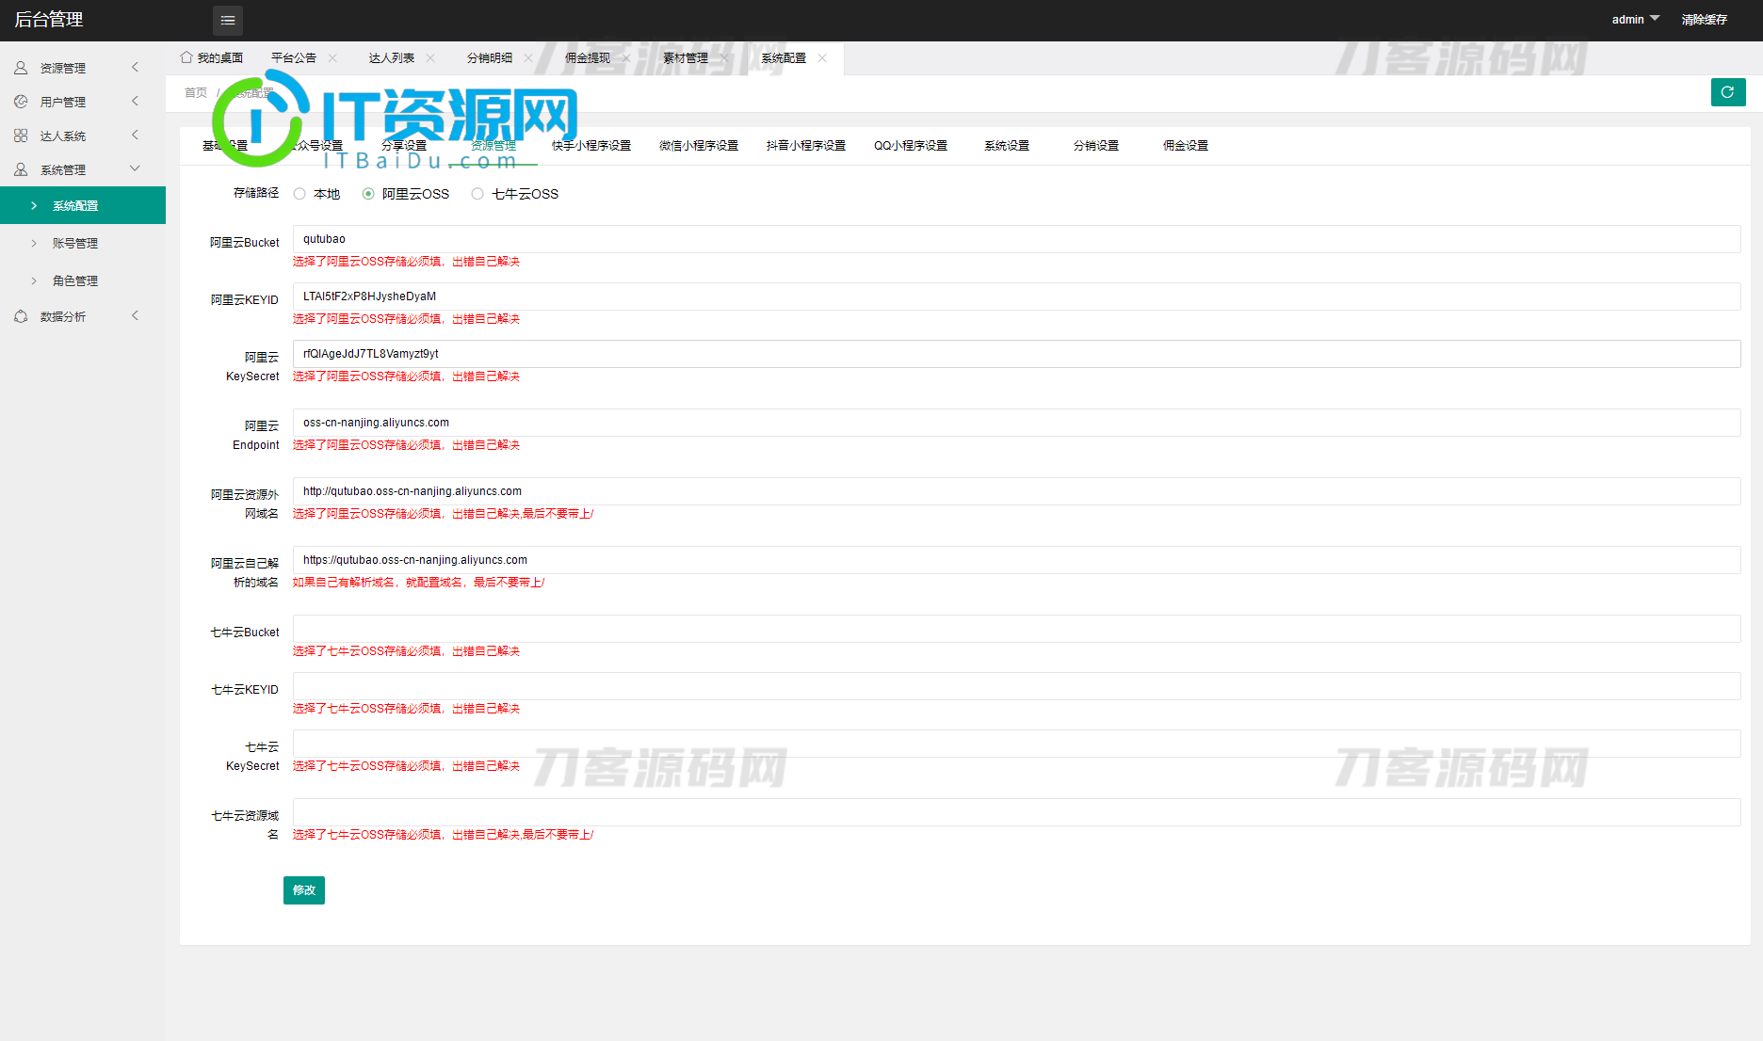
Task: Open 快手小程序设置 settings tab
Action: (x=591, y=146)
